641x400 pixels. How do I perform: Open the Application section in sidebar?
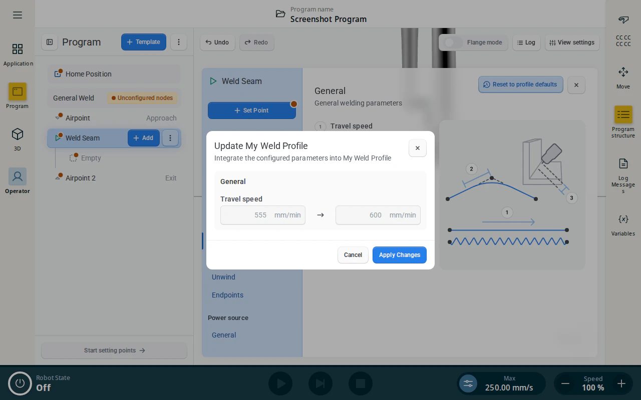click(x=18, y=54)
